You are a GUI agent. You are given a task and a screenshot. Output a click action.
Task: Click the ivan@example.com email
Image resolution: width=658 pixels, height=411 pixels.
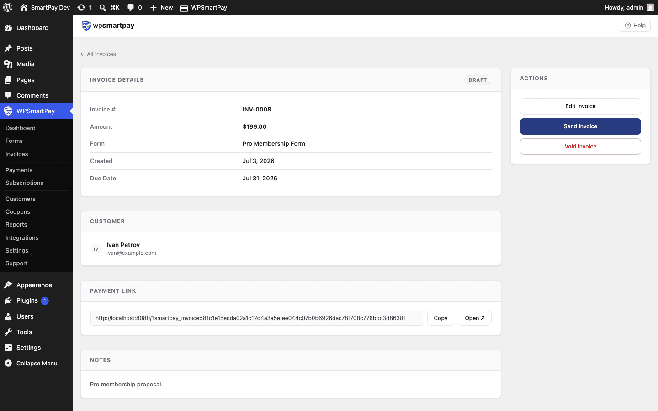point(131,253)
